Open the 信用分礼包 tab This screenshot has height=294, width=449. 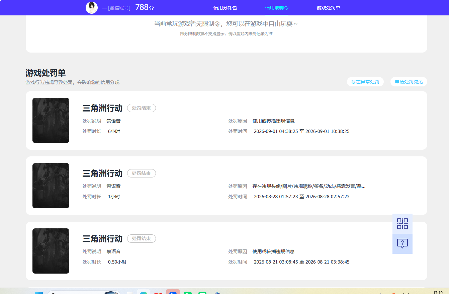click(225, 8)
